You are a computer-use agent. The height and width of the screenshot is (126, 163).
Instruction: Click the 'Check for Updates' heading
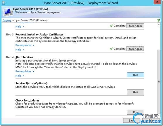[27, 100]
